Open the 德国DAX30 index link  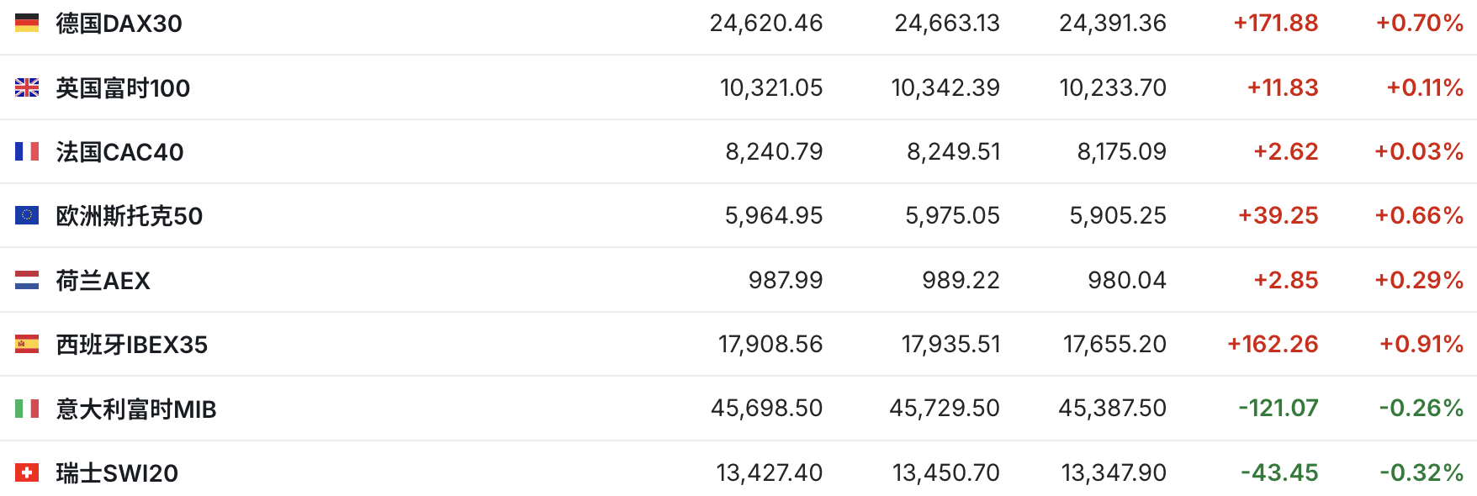(119, 24)
